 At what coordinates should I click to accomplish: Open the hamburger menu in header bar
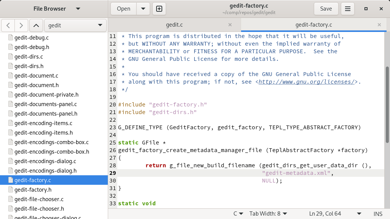[x=347, y=9]
